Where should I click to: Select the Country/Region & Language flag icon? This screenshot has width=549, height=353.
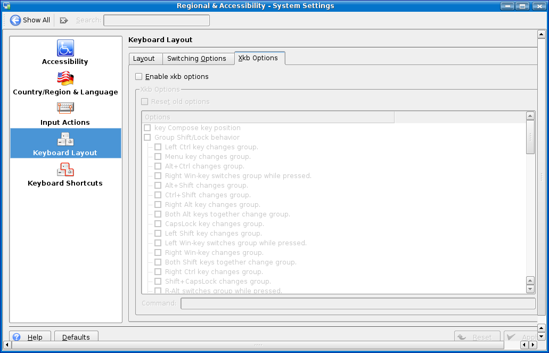click(x=65, y=78)
